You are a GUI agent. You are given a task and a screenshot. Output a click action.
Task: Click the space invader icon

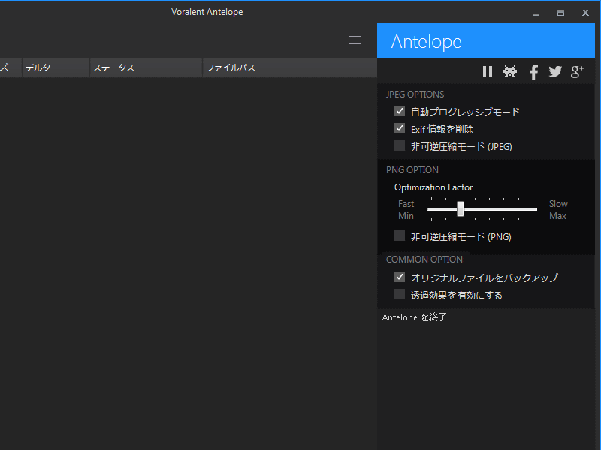510,71
